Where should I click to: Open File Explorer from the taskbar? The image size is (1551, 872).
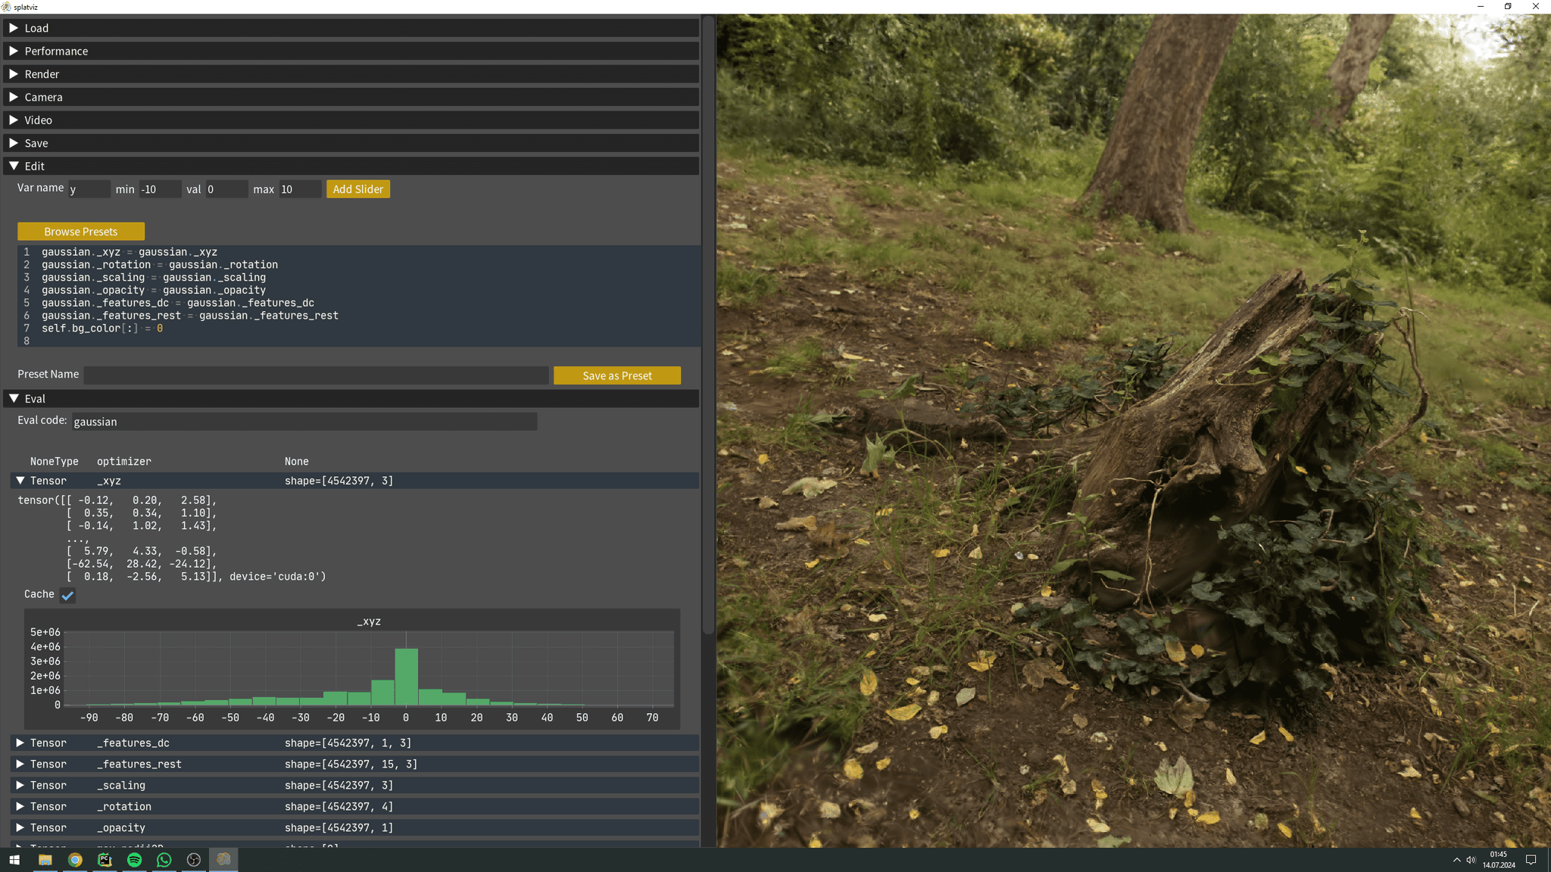45,860
